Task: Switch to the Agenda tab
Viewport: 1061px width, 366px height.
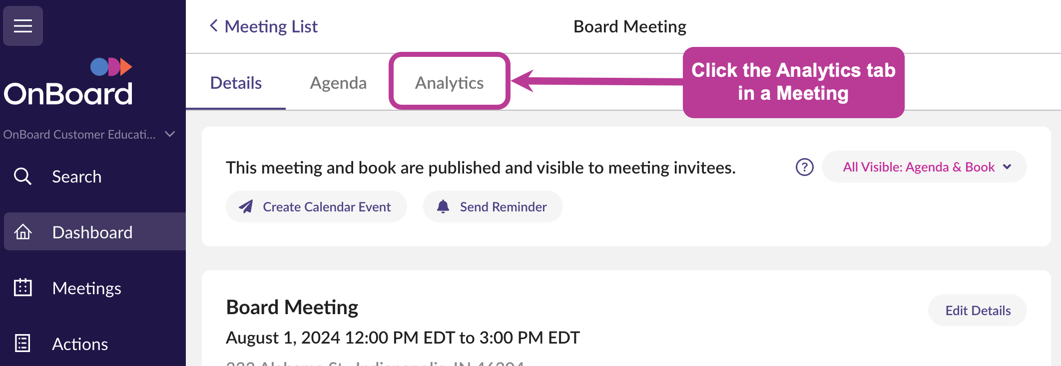Action: pos(338,83)
